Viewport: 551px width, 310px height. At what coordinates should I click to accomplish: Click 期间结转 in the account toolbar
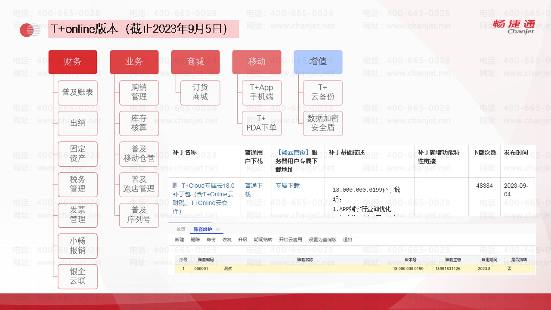pyautogui.click(x=263, y=240)
